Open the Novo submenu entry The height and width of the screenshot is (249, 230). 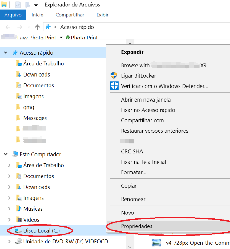coord(127,213)
